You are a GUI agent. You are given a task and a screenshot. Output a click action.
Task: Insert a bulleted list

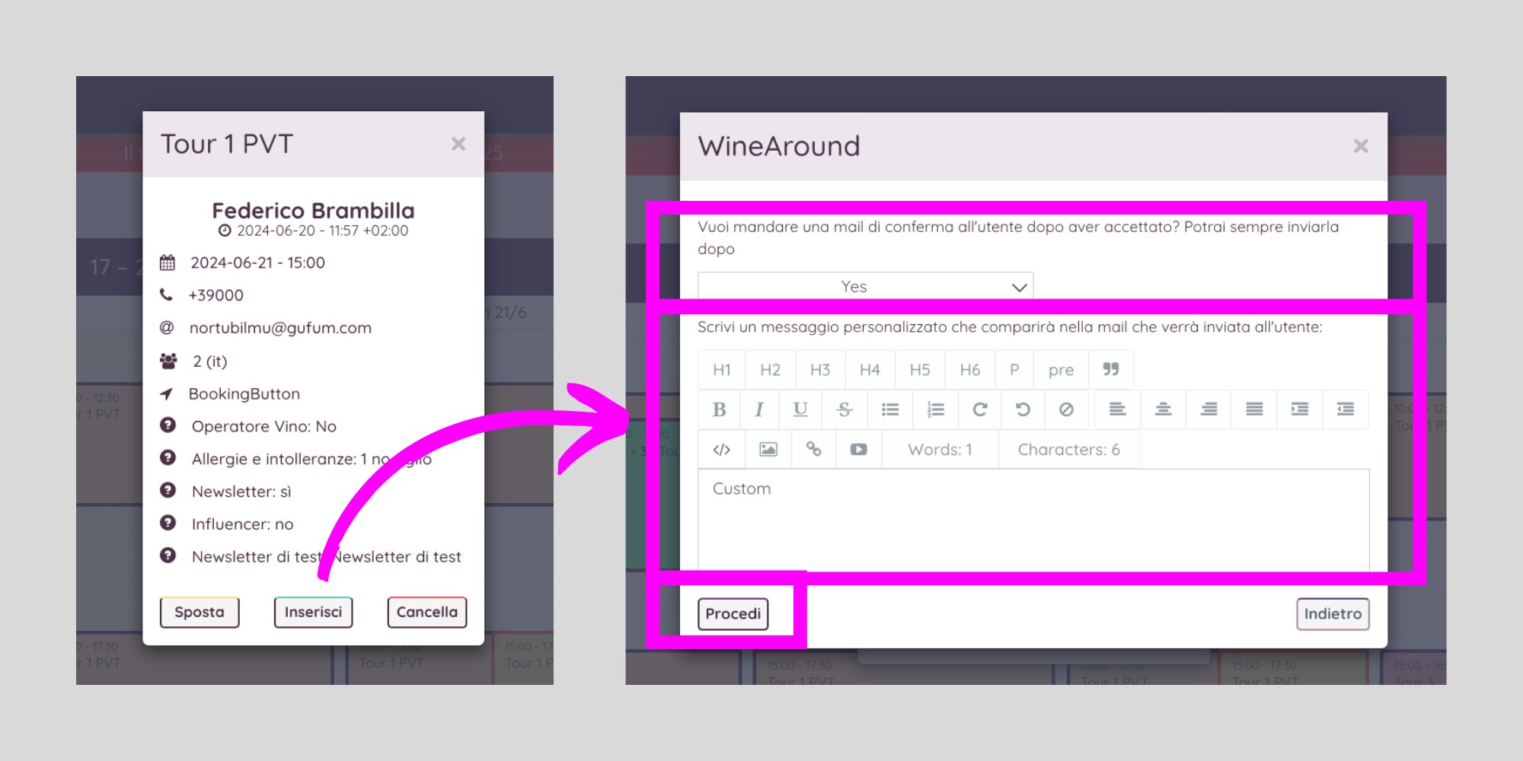[x=889, y=409]
